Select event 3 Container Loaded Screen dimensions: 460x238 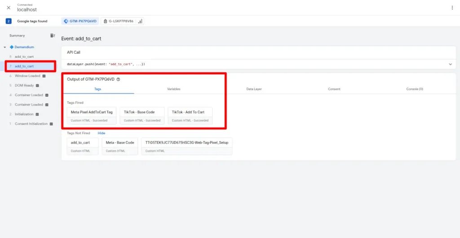[x=29, y=105]
